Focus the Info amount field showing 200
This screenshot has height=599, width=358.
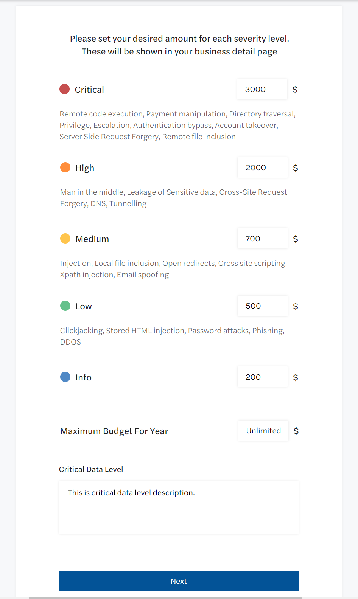[262, 377]
